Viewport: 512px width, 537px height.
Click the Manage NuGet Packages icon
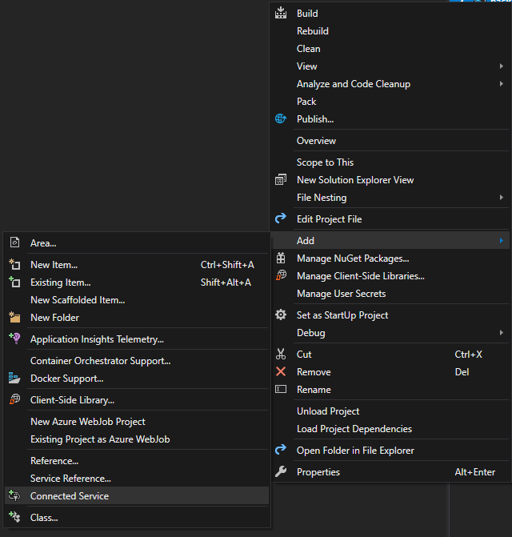coord(281,258)
